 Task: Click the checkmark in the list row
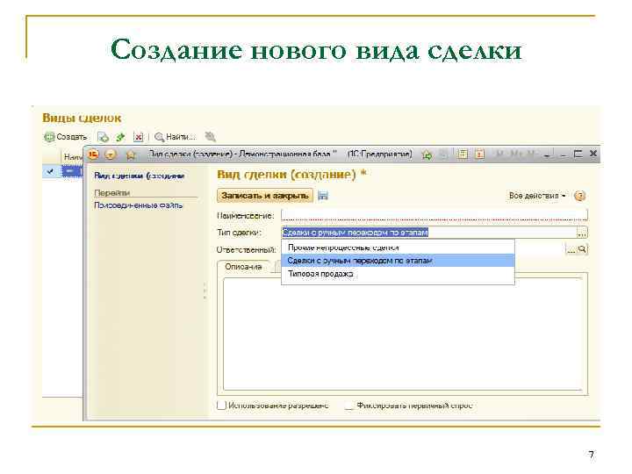tap(50, 171)
